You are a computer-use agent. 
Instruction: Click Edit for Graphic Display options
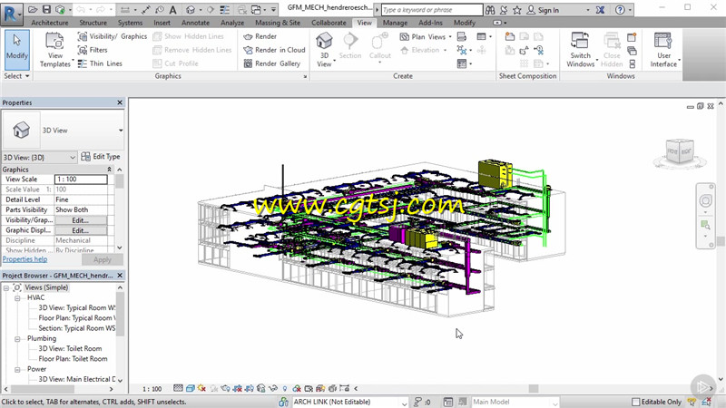(x=81, y=230)
